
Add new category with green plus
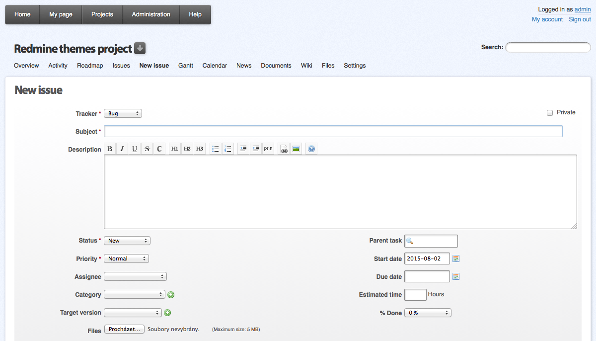171,295
